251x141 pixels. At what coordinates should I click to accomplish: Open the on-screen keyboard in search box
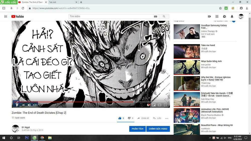click(x=156, y=17)
